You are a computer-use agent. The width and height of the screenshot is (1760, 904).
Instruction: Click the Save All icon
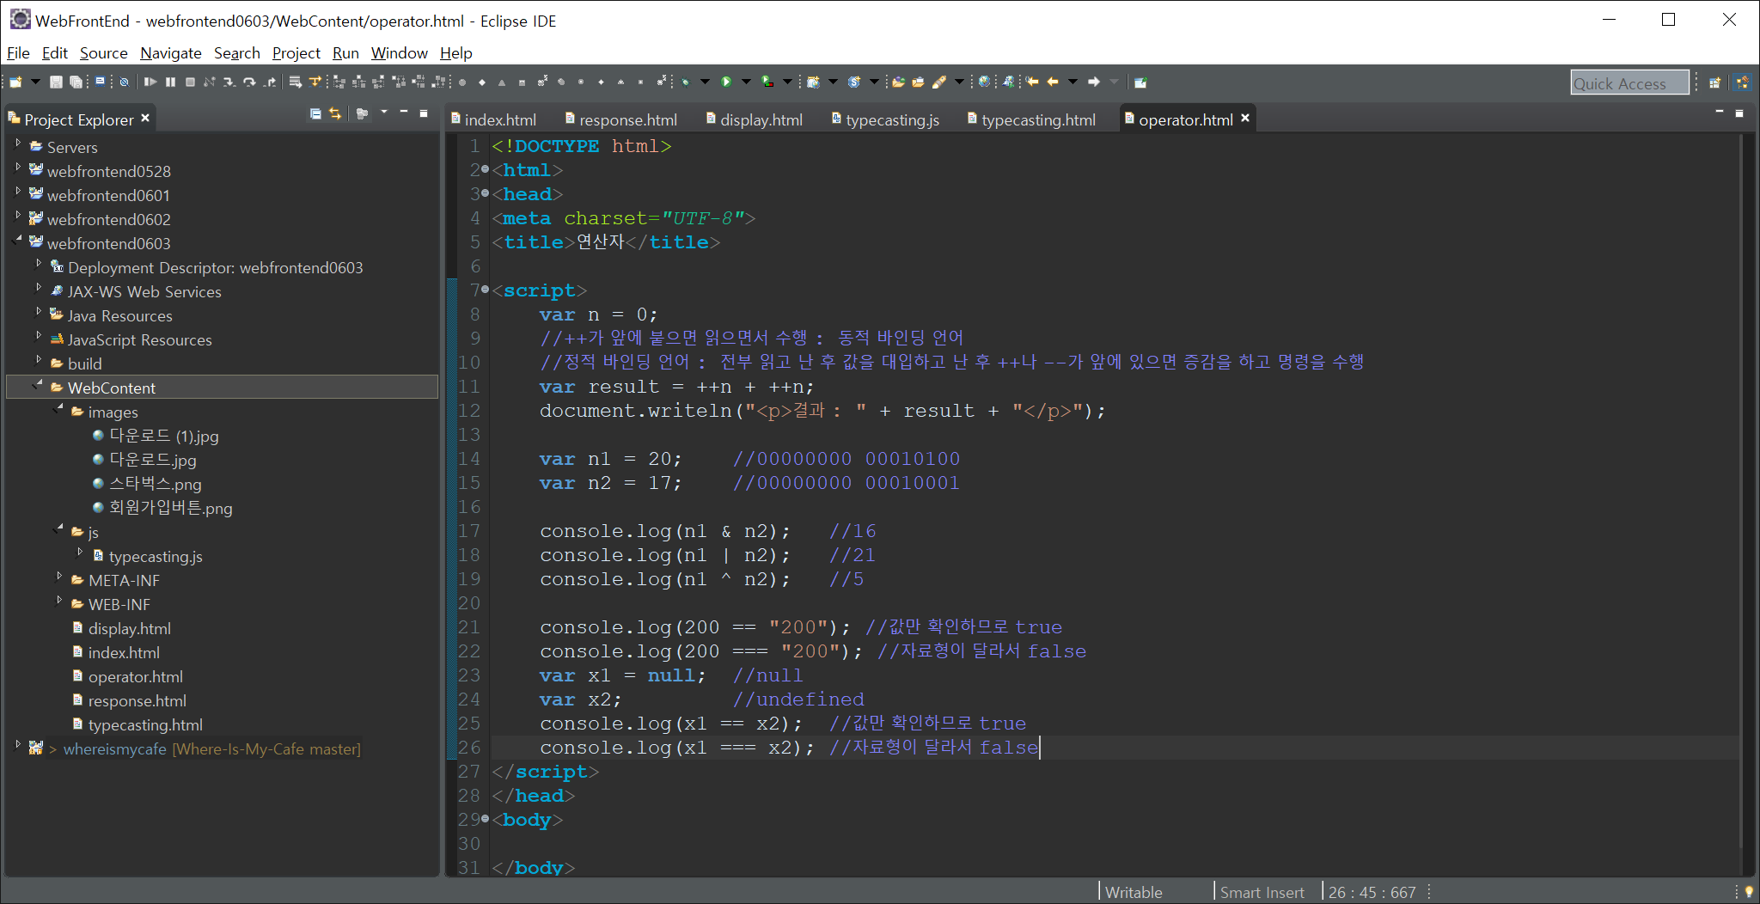[76, 82]
